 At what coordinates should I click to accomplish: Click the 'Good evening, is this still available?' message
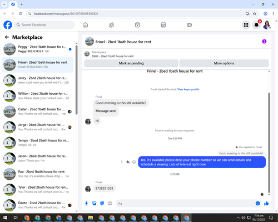click(121, 103)
